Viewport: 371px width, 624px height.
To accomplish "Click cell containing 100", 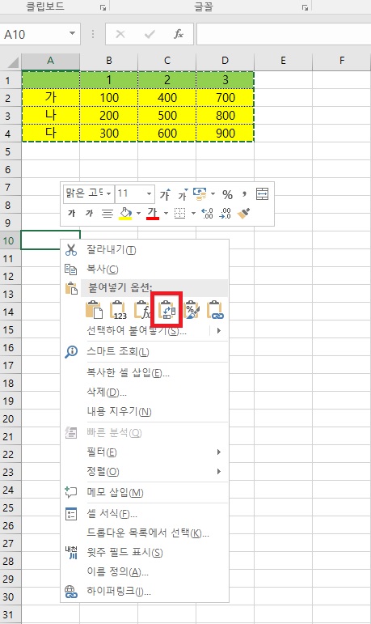I will pos(109,97).
